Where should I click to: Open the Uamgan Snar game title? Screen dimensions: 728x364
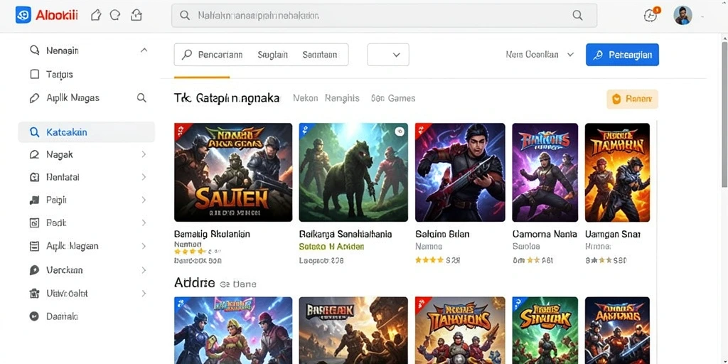tap(613, 234)
